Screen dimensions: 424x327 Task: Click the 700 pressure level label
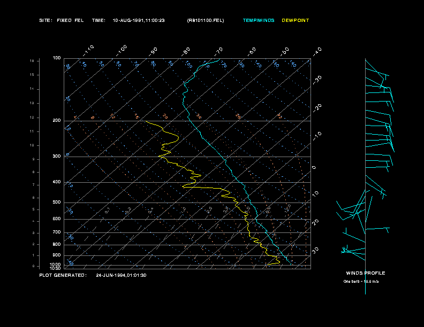pyautogui.click(x=57, y=232)
